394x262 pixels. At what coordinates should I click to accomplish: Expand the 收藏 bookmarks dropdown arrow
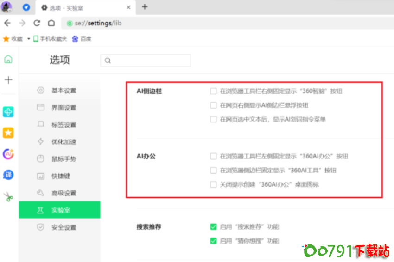(28, 39)
